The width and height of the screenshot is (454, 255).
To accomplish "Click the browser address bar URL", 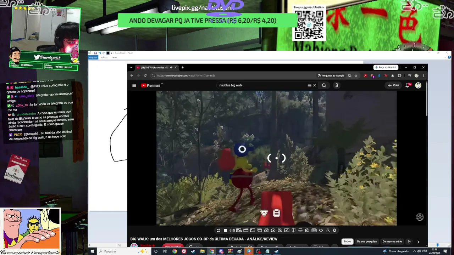I will [186, 75].
